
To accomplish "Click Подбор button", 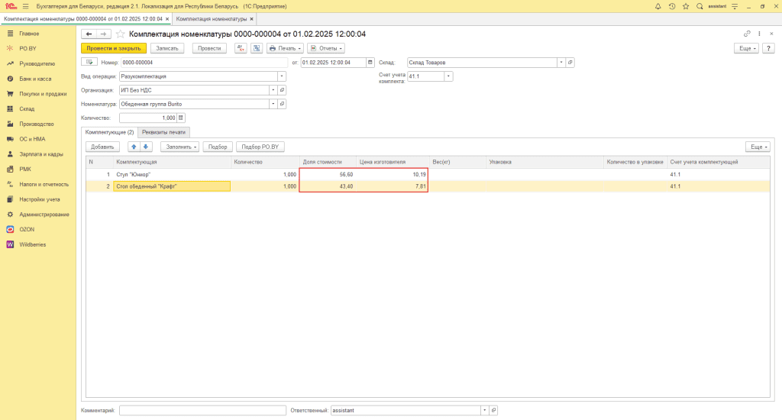I will pyautogui.click(x=218, y=147).
